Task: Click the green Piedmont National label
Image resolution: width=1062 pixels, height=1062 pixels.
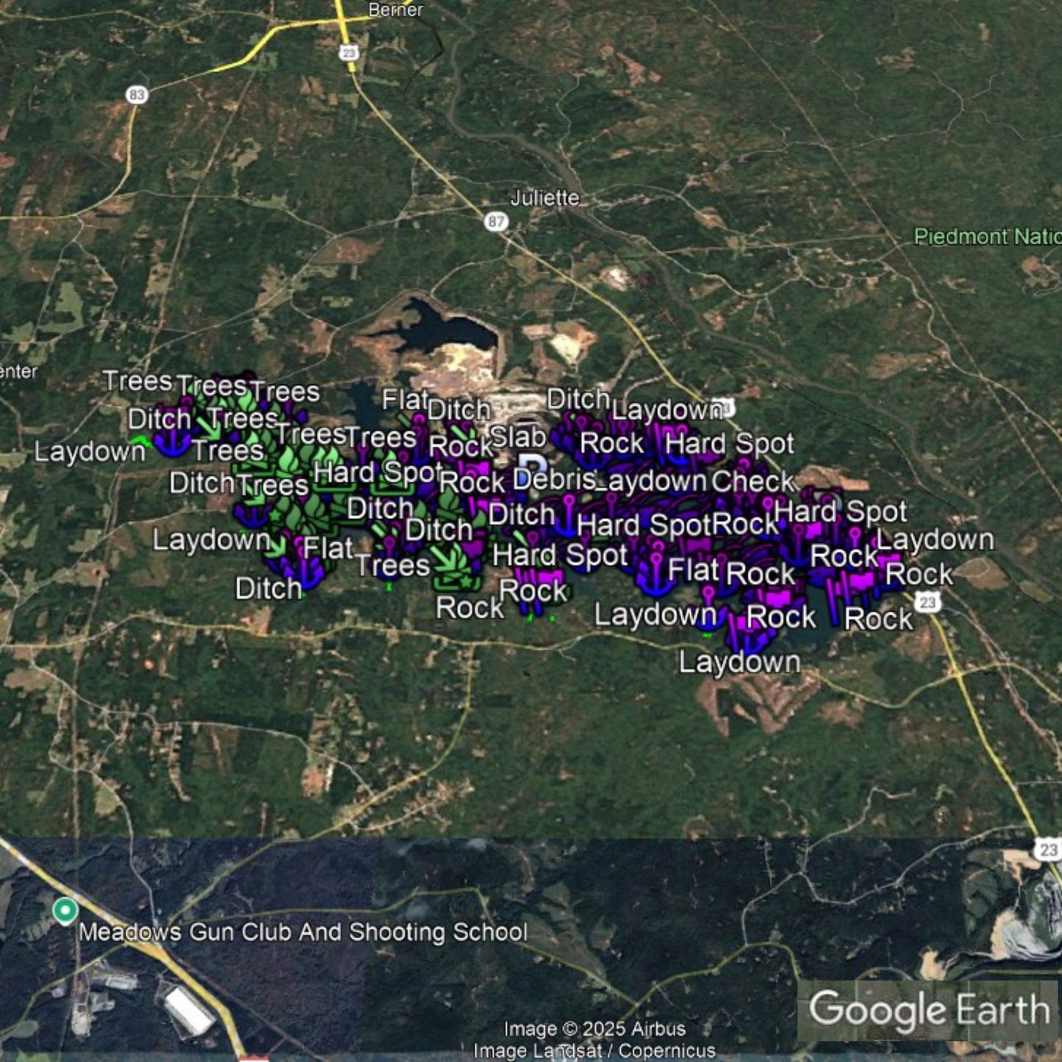Action: point(986,237)
